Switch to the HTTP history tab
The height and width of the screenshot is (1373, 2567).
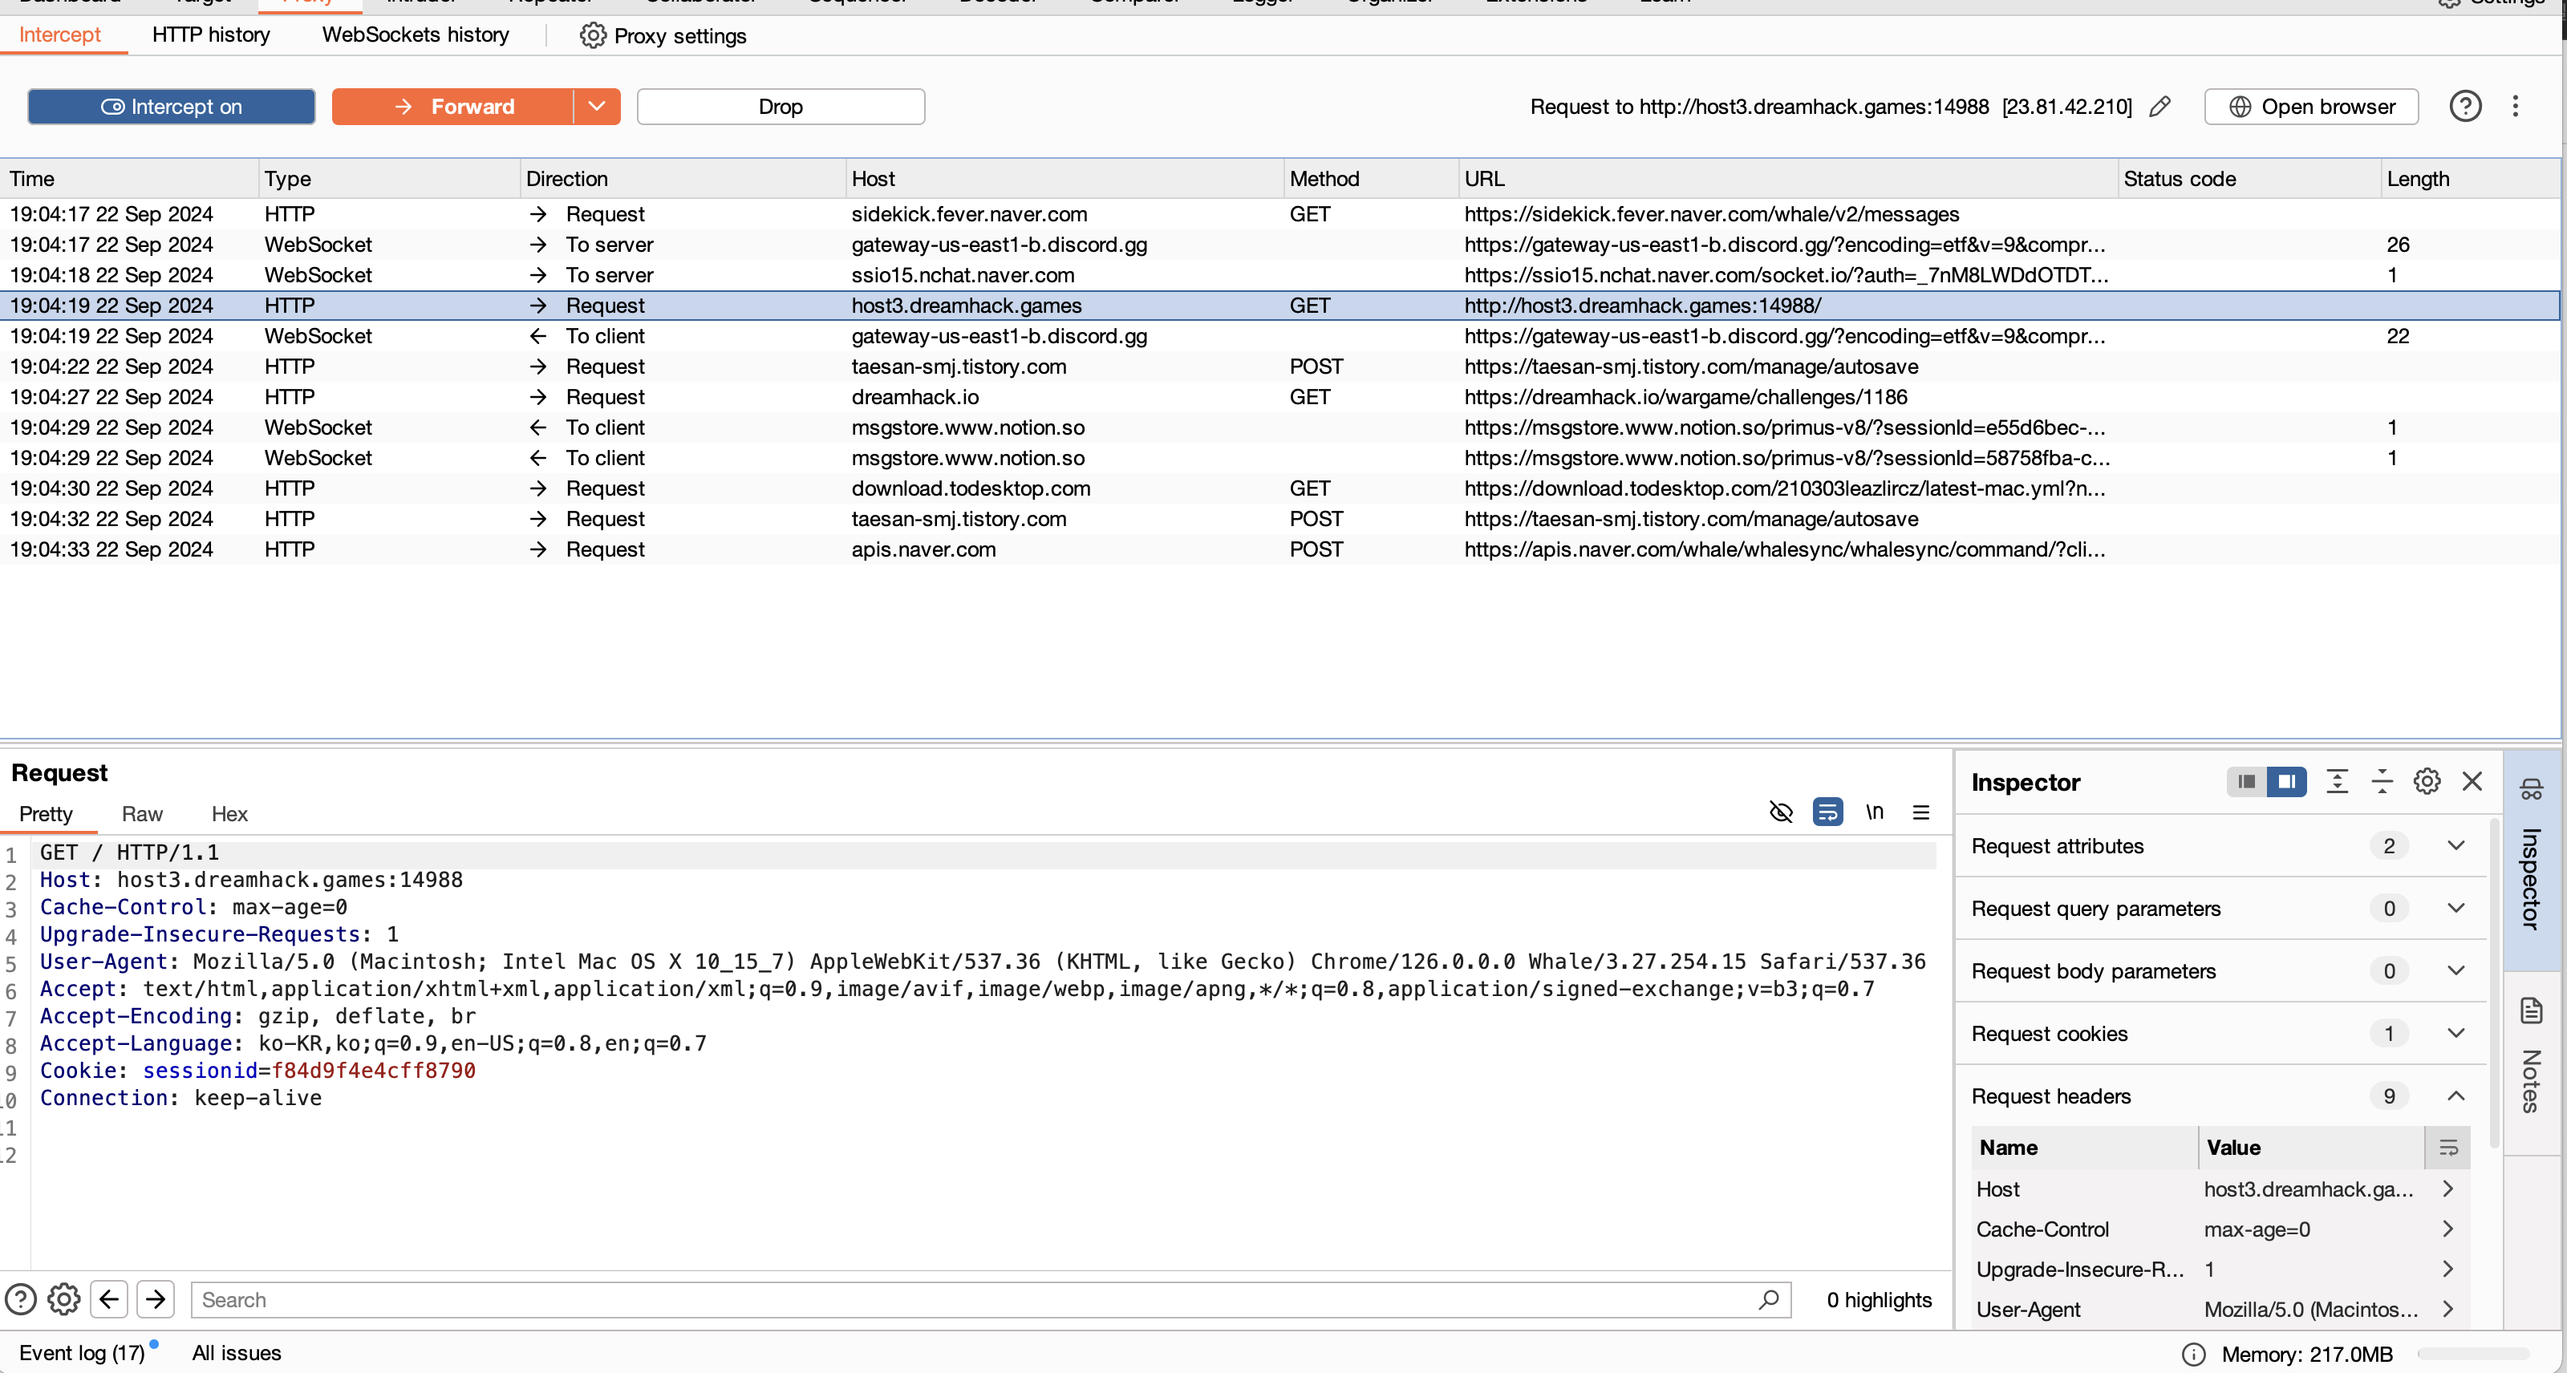[x=210, y=34]
